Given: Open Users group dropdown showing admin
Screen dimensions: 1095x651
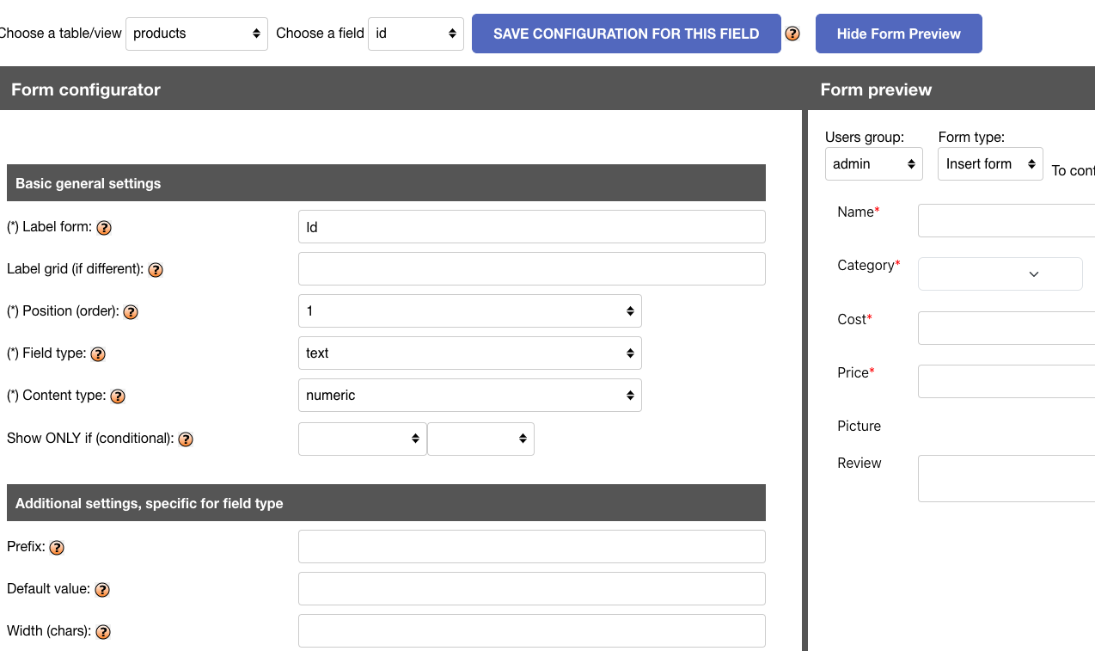Looking at the screenshot, I should [874, 164].
